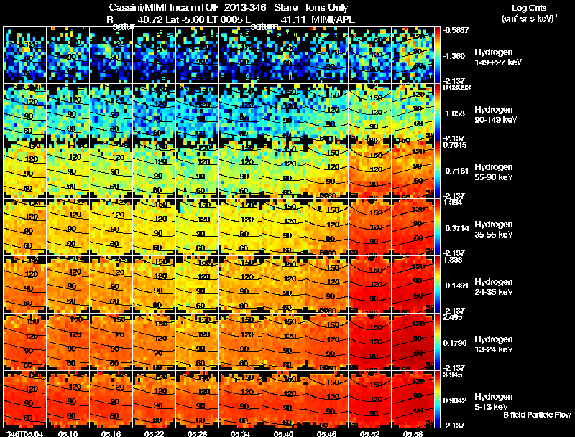Click the '05:46' time axis label
575x437 pixels.
326,433
